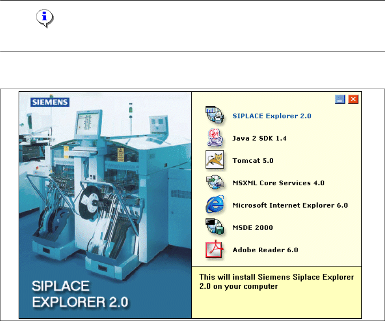Click the SIPLACE EXPLORER 2.0 title text

tap(80, 294)
